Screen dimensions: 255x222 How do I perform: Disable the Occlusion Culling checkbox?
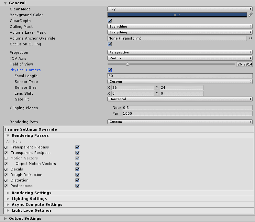click(x=110, y=44)
